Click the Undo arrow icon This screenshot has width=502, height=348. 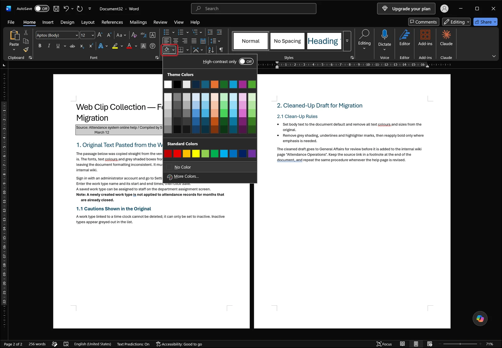tap(66, 9)
